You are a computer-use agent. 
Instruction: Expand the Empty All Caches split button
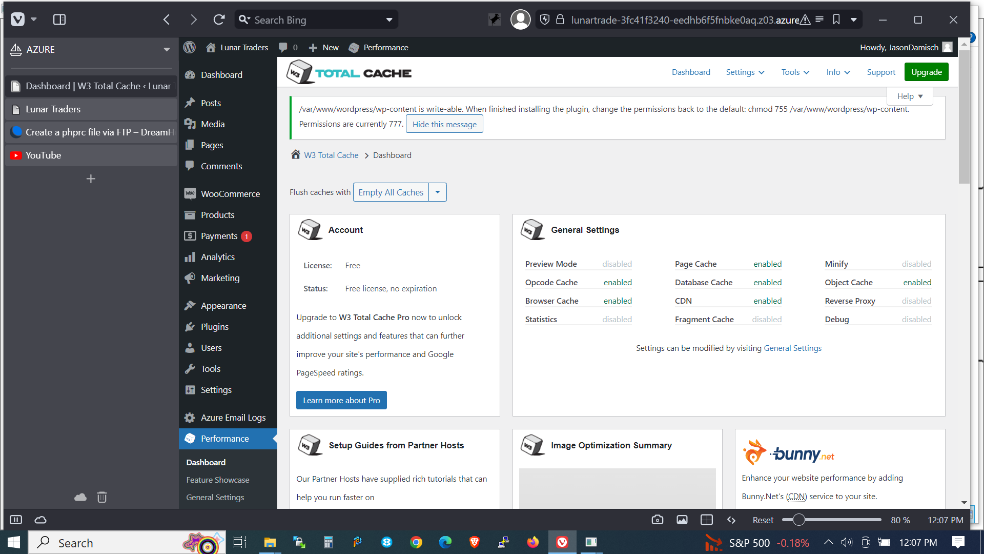coord(438,192)
